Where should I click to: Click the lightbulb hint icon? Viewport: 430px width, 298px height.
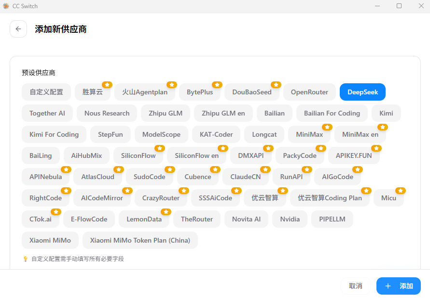[26, 259]
